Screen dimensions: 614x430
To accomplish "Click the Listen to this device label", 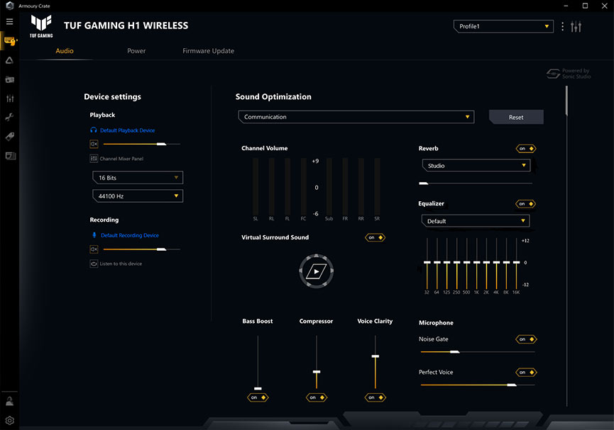I will (121, 264).
